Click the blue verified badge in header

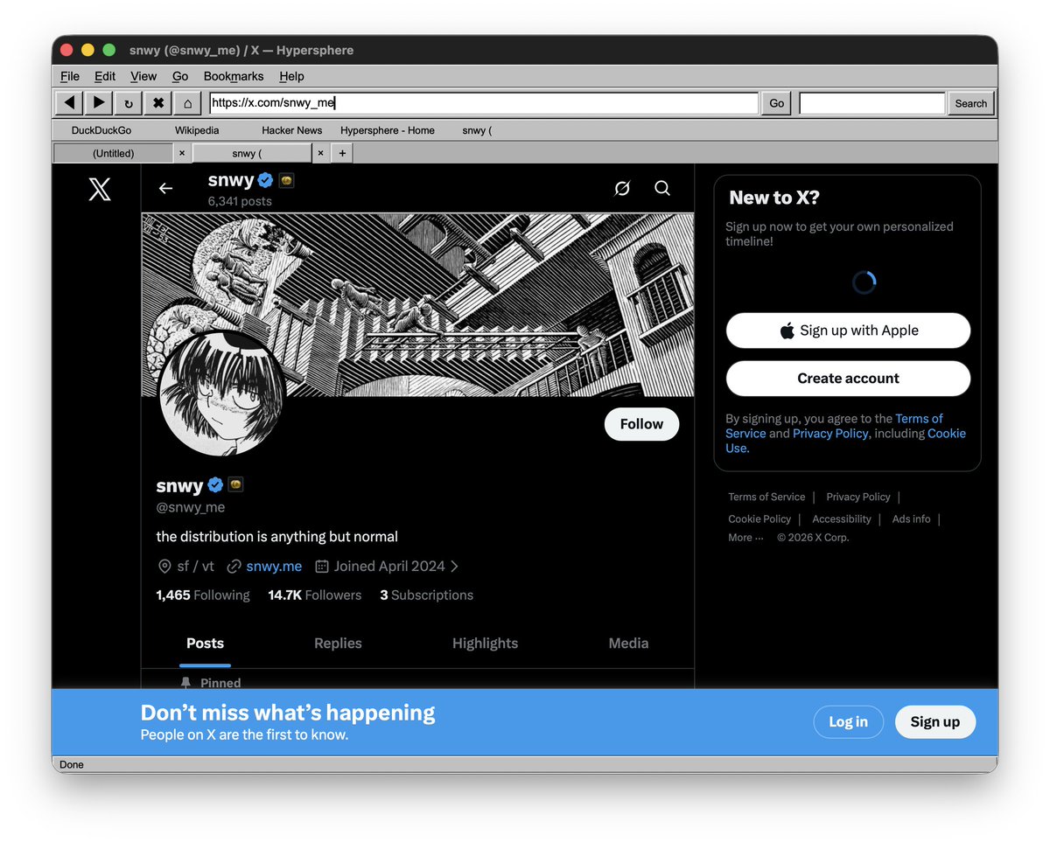click(x=266, y=180)
